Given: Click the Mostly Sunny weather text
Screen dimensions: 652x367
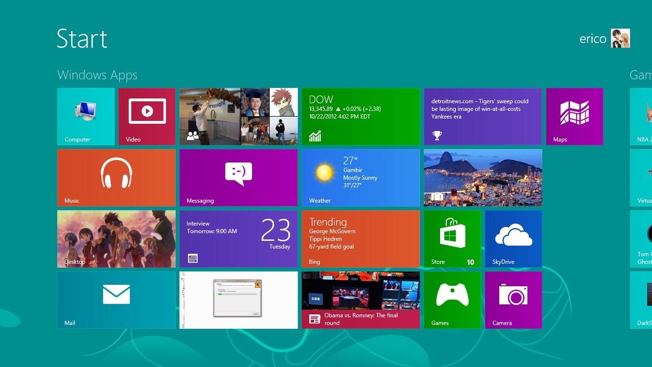Looking at the screenshot, I should click(360, 178).
